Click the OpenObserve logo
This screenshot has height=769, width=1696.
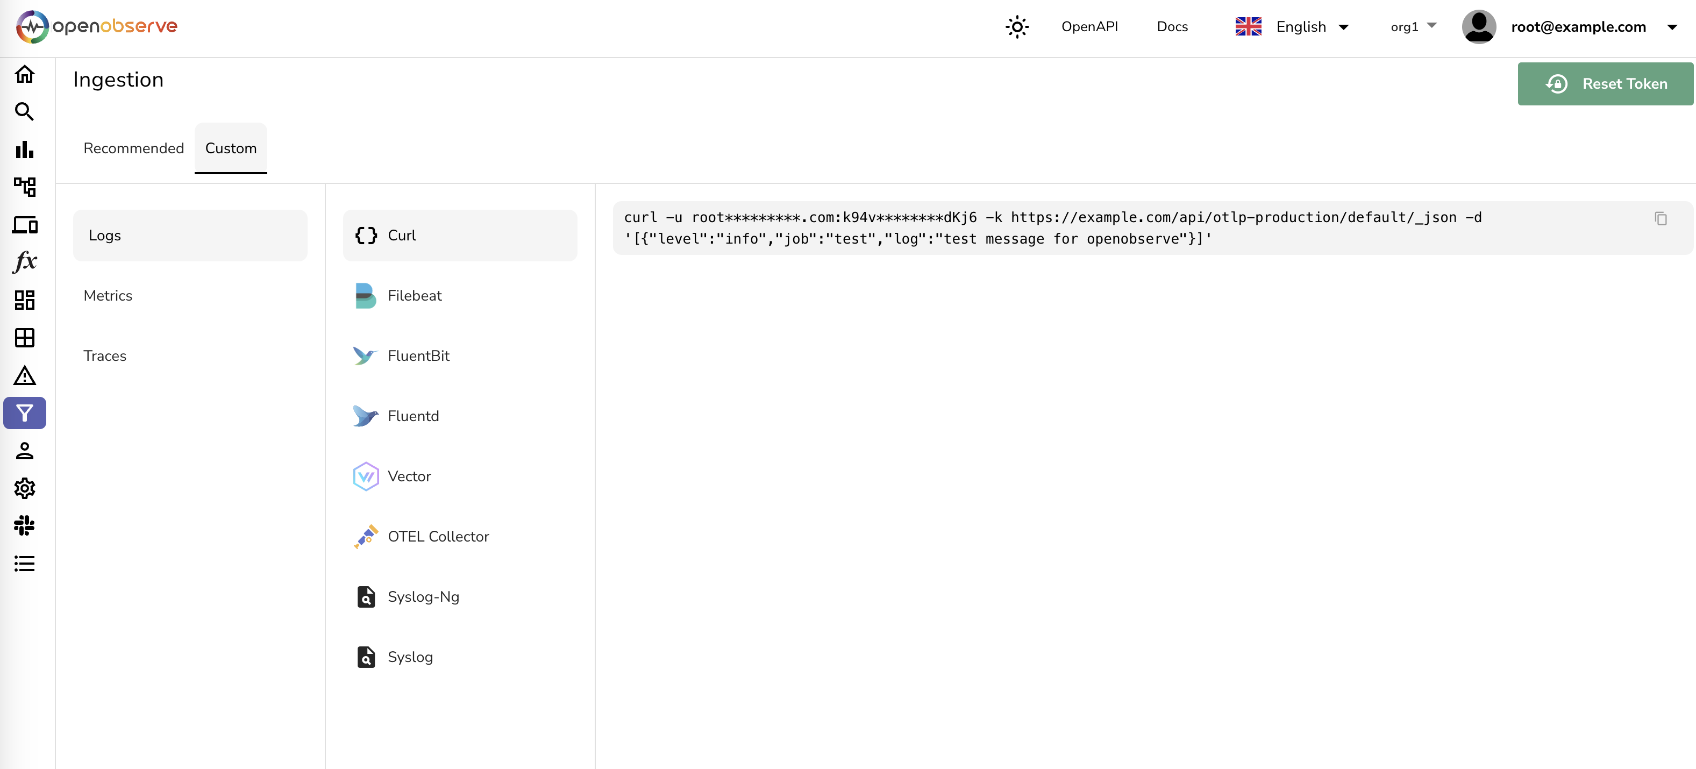(x=97, y=27)
